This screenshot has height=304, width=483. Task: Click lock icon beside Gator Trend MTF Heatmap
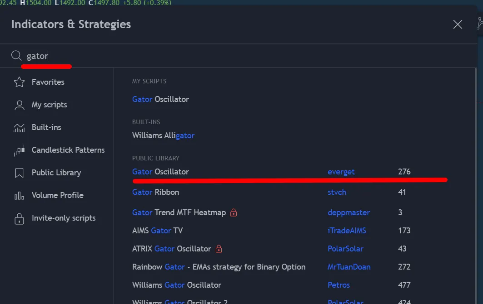pyautogui.click(x=234, y=212)
